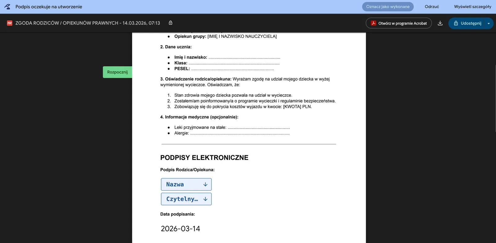Click the Leki przyjmowane na stałe line

[232, 127]
